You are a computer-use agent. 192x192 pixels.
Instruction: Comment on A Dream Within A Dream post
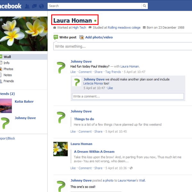pos(85,168)
